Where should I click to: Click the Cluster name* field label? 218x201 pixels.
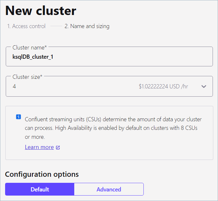pos(30,48)
